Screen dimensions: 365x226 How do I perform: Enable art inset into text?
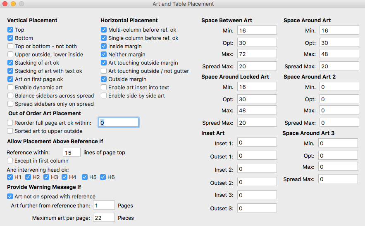click(x=104, y=88)
